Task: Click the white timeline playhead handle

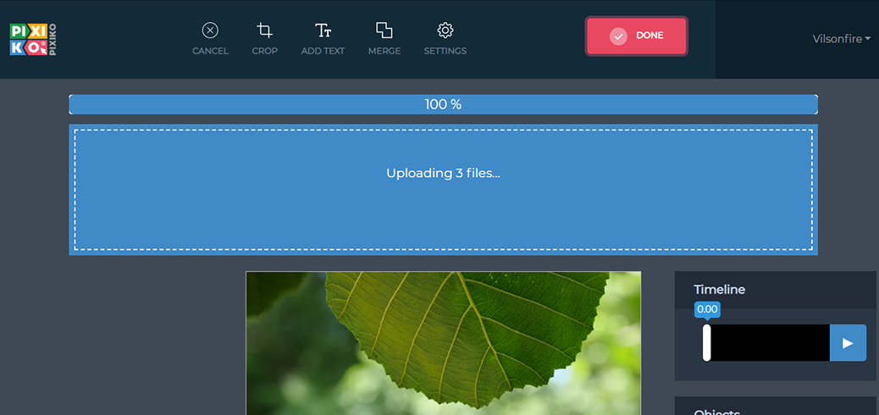Action: 707,343
